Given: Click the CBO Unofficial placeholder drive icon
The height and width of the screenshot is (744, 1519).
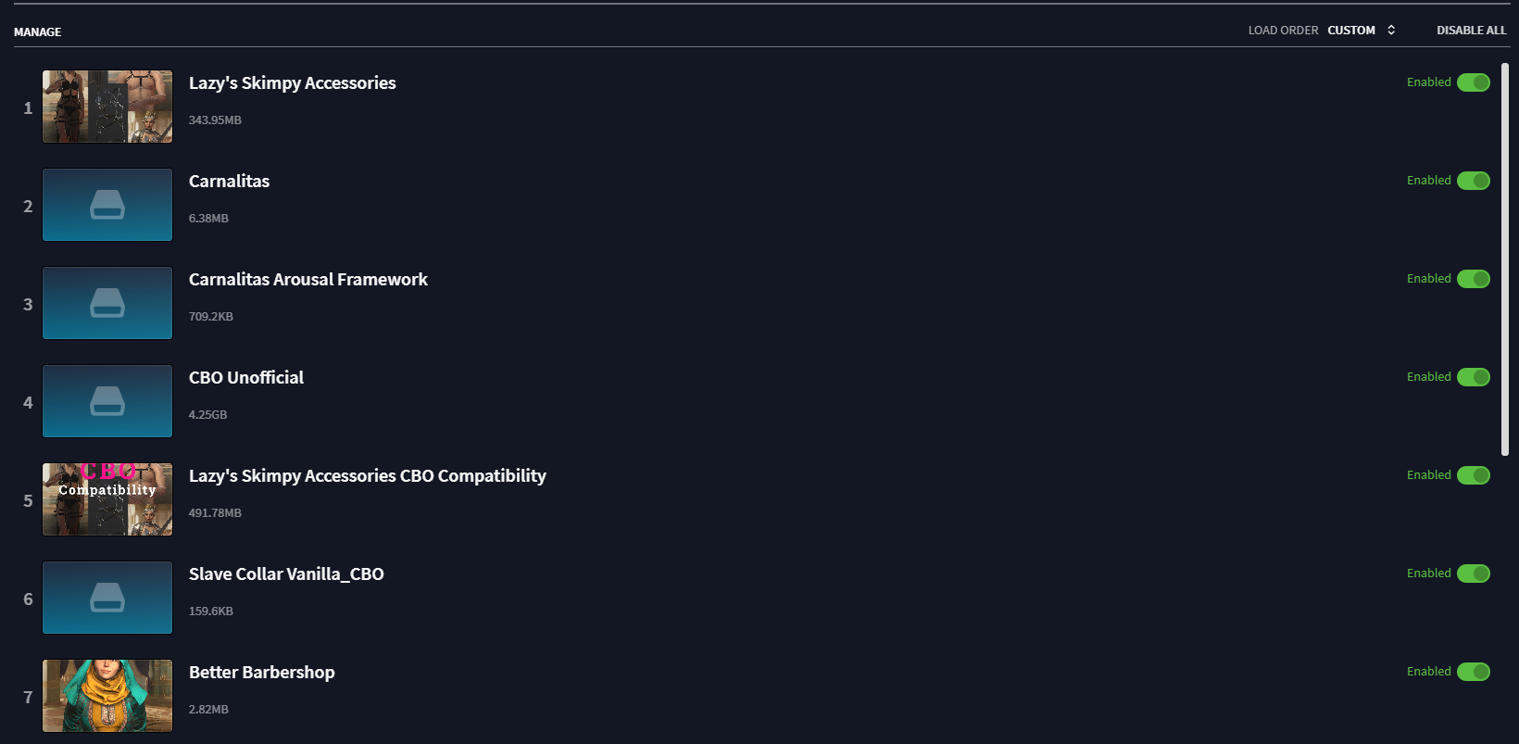Looking at the screenshot, I should (107, 401).
